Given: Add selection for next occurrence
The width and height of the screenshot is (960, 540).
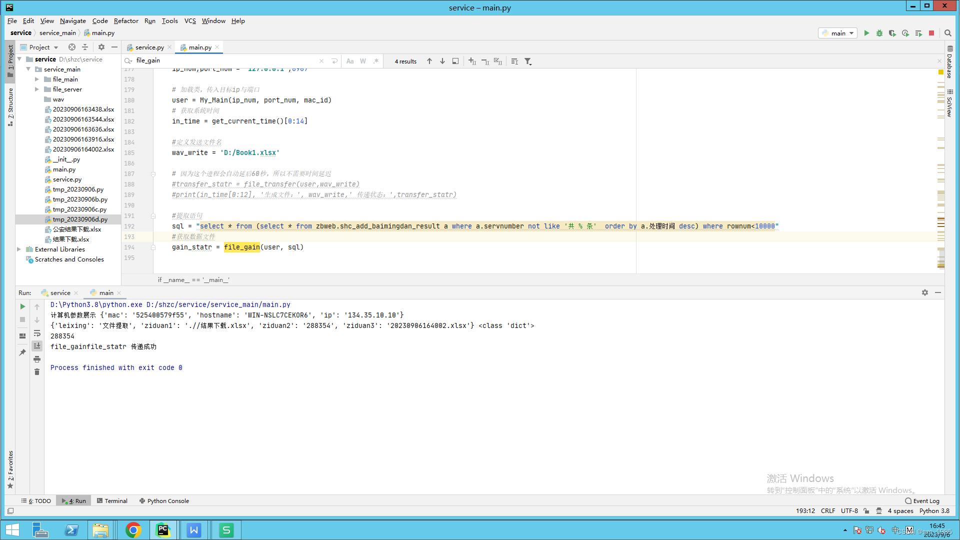Looking at the screenshot, I should click(472, 61).
